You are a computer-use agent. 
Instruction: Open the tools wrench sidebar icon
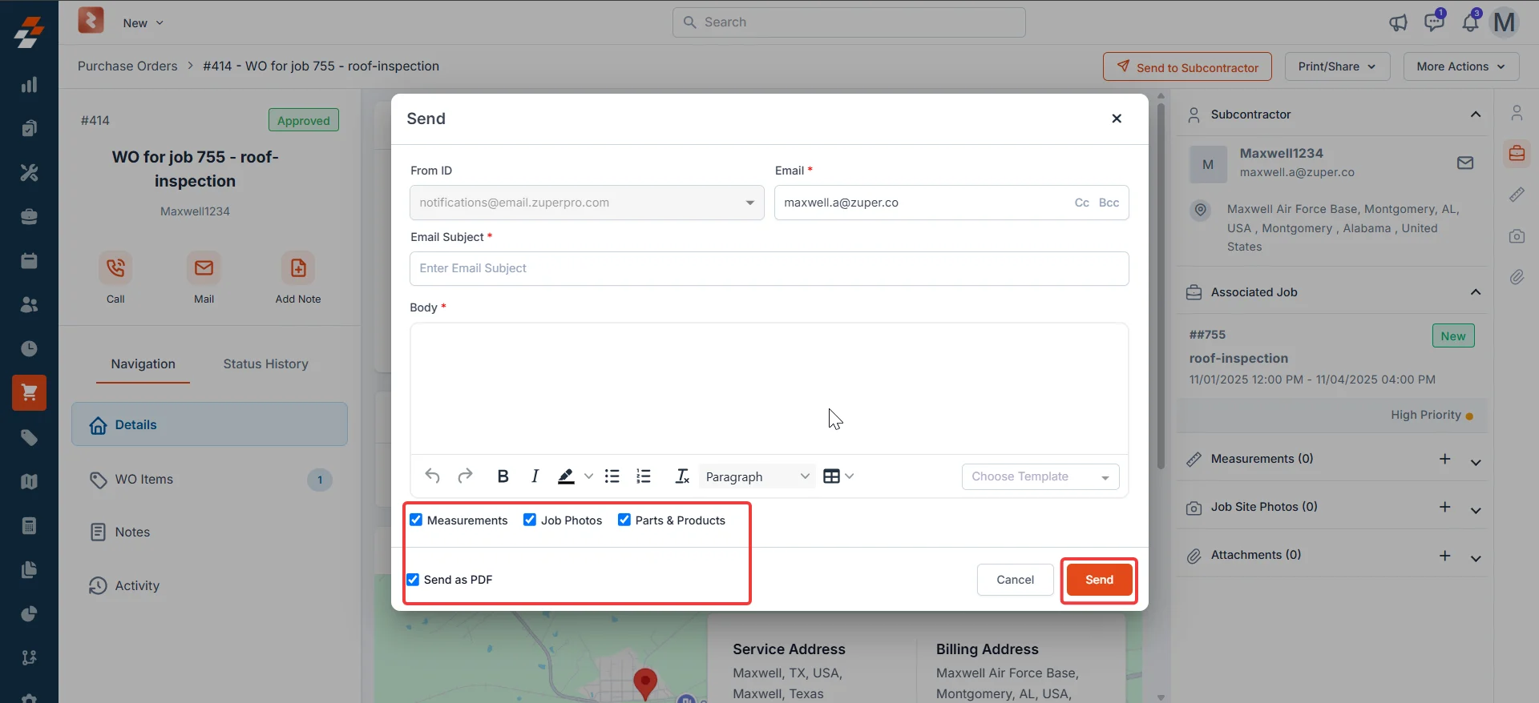click(x=29, y=172)
